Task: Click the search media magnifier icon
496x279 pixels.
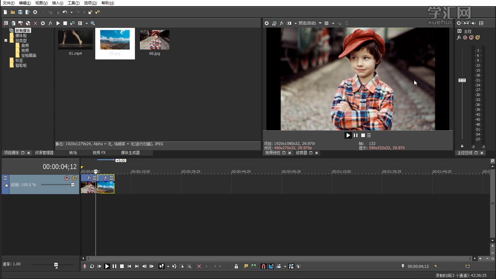Action: [x=93, y=23]
